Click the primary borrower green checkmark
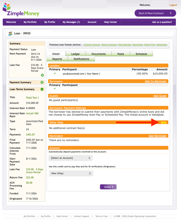181x222 pixels. [55, 88]
